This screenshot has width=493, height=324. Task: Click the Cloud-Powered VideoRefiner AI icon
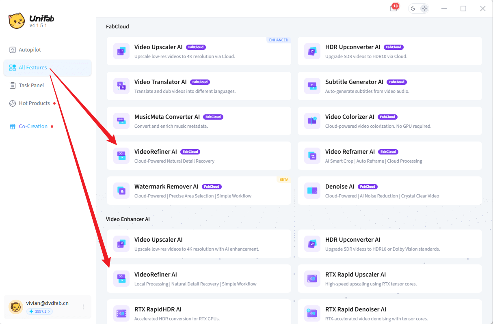pyautogui.click(x=121, y=156)
